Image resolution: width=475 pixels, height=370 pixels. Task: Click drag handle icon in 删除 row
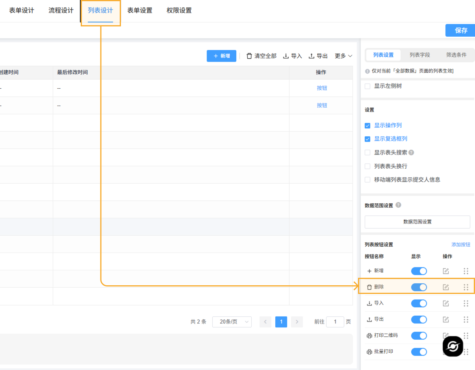coord(466,287)
